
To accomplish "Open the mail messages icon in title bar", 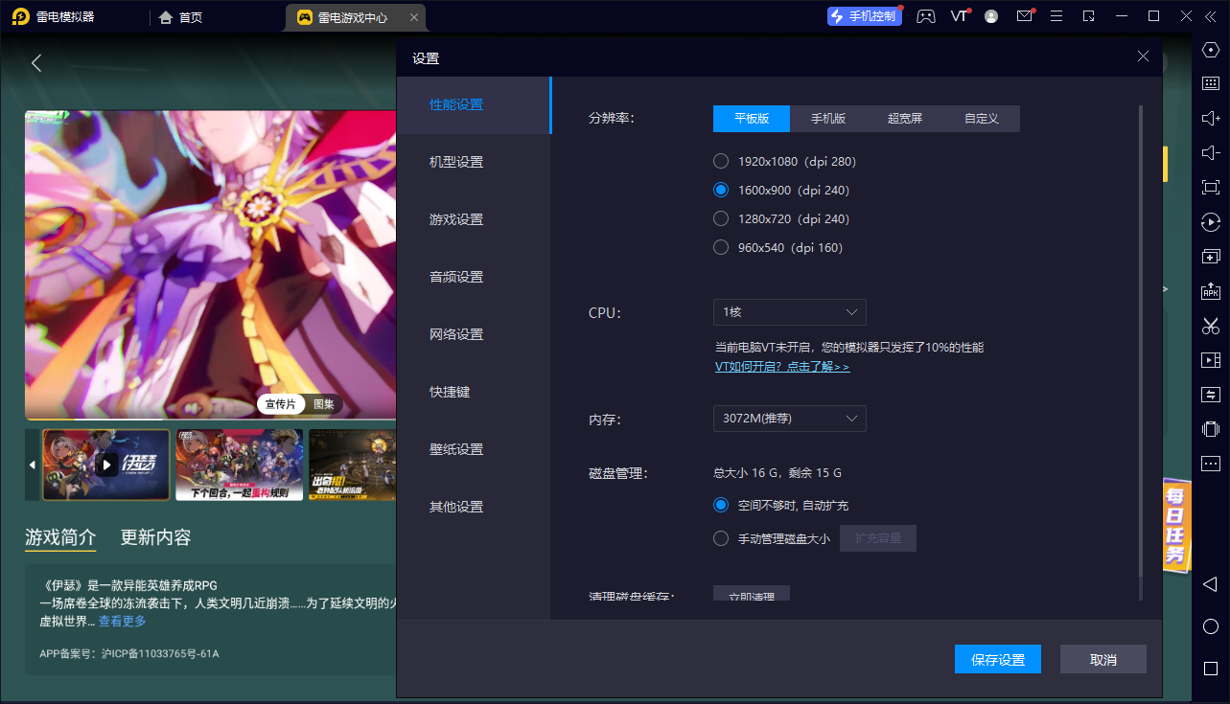I will [1025, 16].
